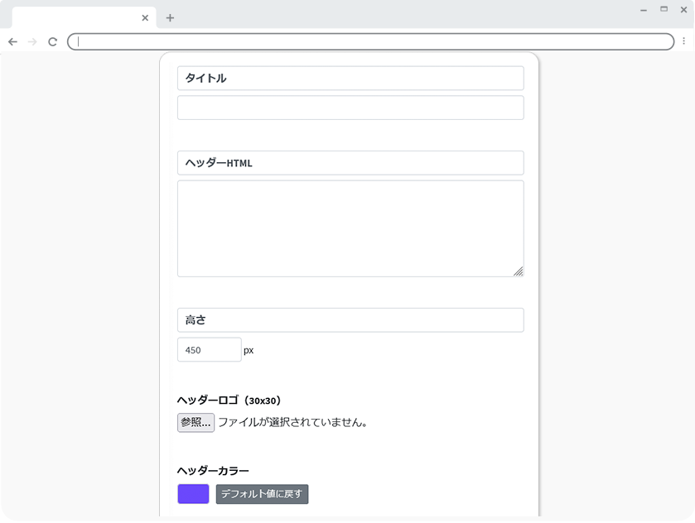
Task: Open a new browser tab
Action: [170, 17]
